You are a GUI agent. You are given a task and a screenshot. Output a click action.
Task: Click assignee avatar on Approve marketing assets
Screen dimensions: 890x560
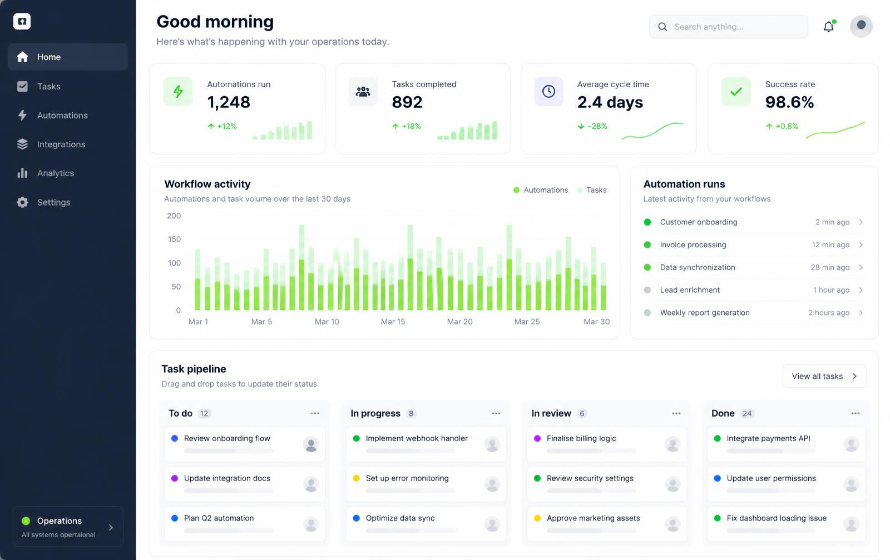coord(673,524)
